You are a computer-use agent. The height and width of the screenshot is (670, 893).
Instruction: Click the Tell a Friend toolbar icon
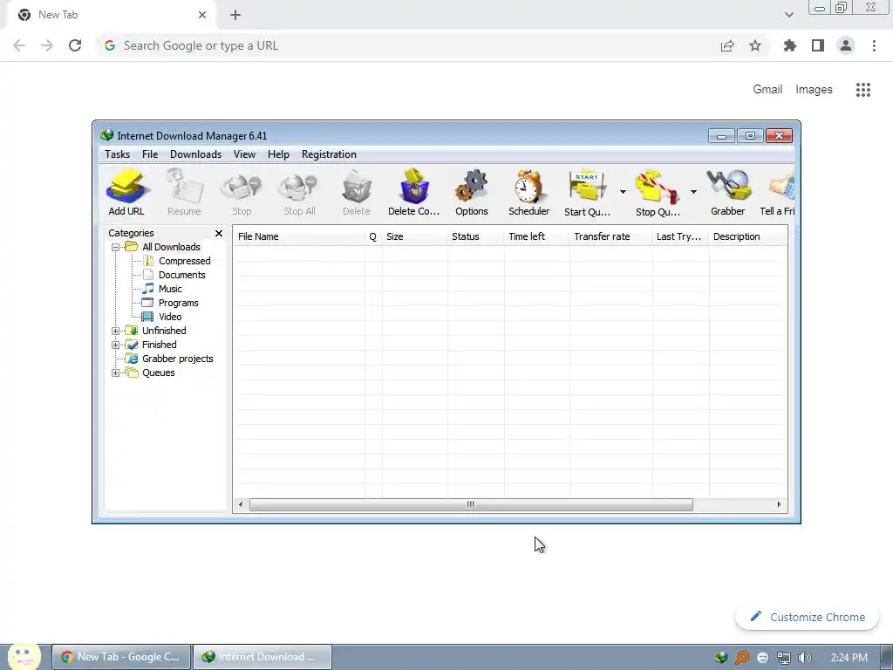tap(779, 192)
